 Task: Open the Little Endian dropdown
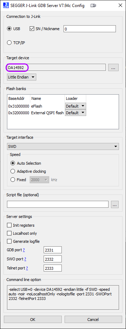point(22,77)
